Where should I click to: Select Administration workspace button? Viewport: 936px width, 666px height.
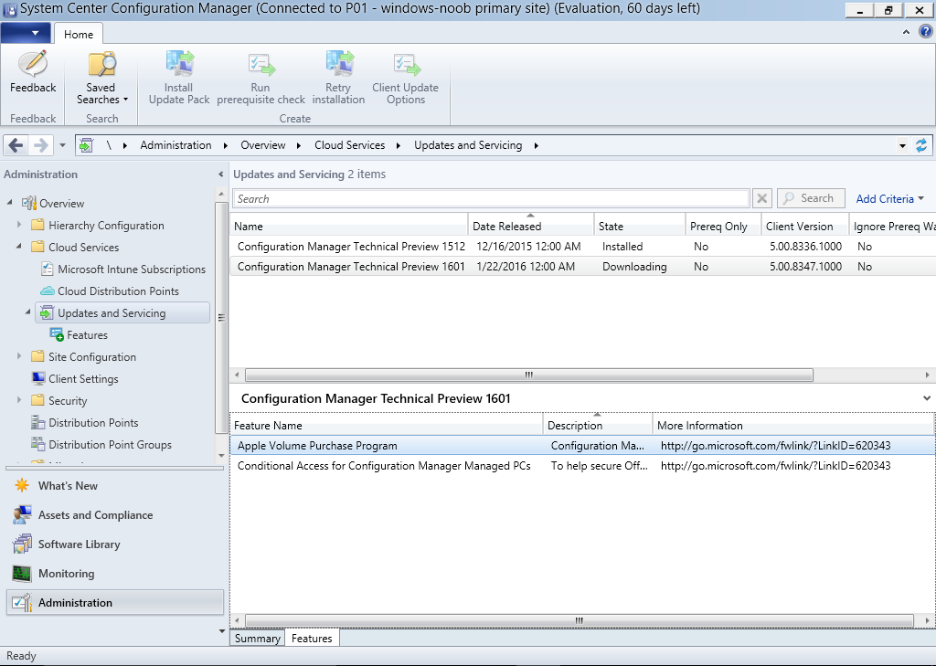pyautogui.click(x=114, y=603)
